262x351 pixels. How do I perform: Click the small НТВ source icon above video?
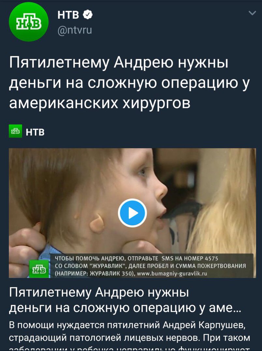tap(16, 131)
